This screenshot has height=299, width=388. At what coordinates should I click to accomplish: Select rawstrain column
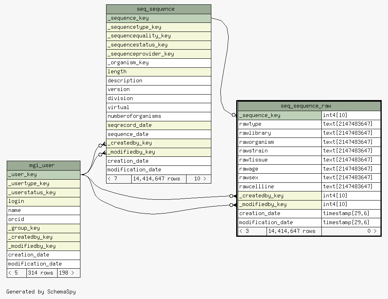point(280,151)
